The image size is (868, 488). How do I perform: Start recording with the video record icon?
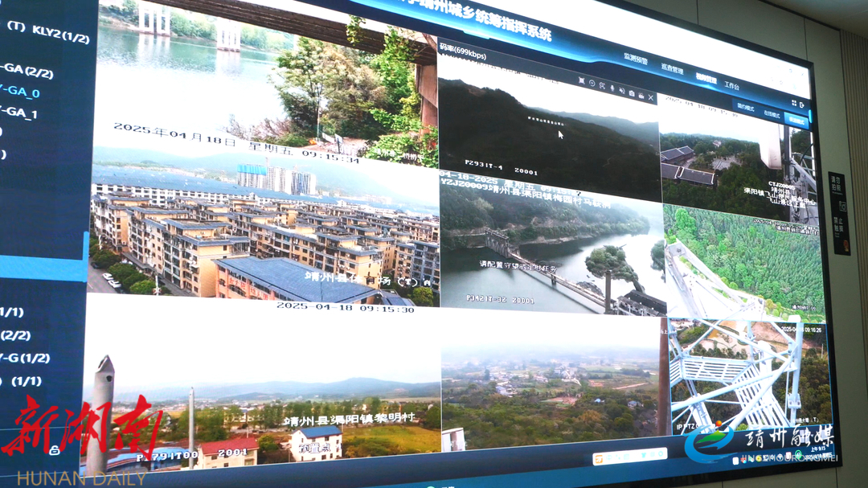641,95
